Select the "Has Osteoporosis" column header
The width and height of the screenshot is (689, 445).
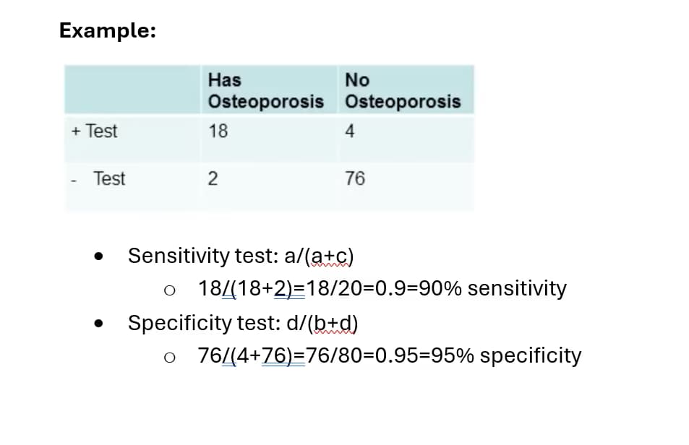point(265,90)
